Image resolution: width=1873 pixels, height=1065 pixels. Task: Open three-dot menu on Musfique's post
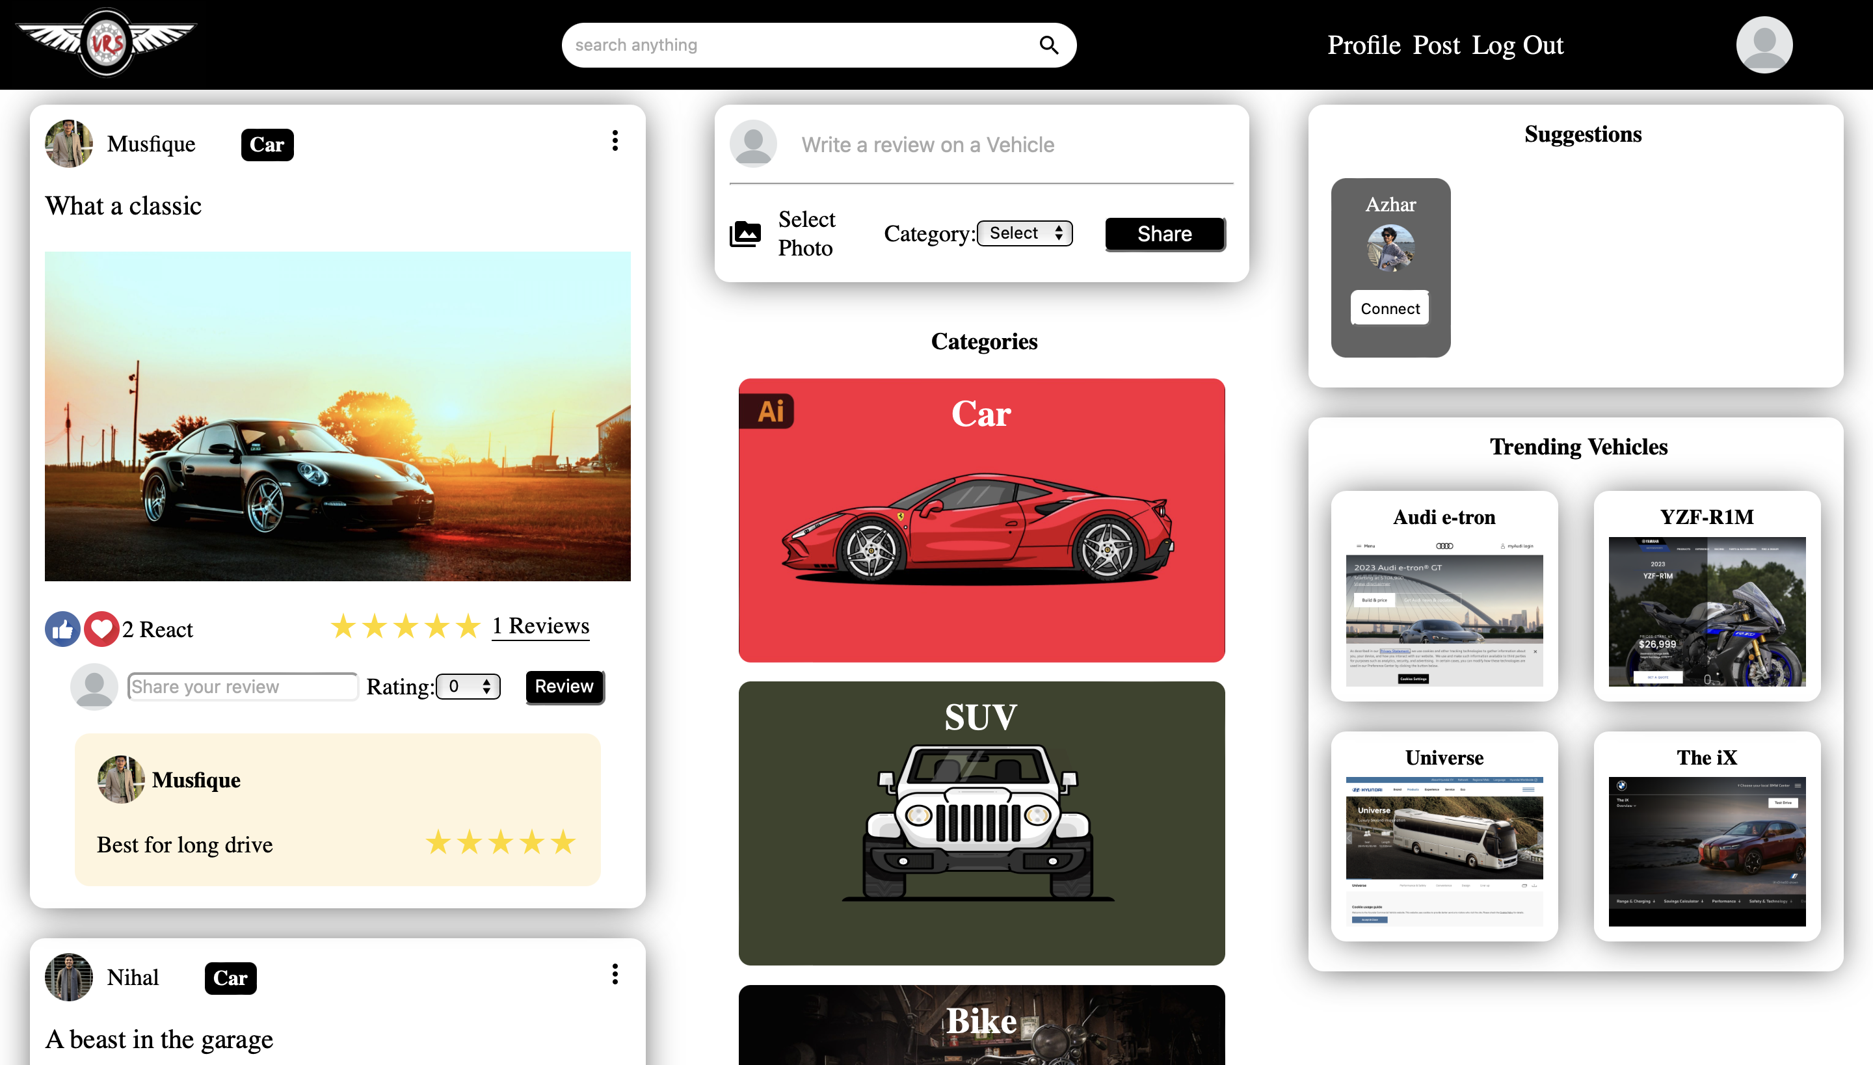coord(615,140)
